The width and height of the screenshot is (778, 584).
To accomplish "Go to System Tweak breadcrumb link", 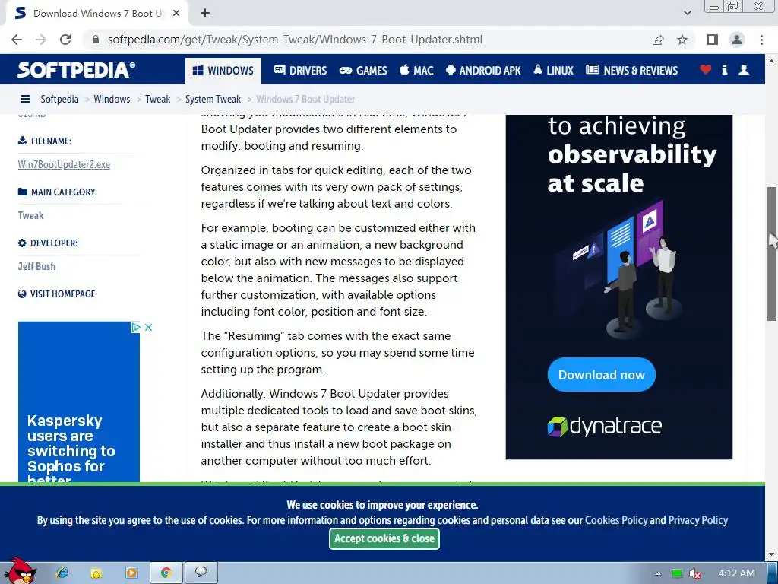I will click(213, 100).
